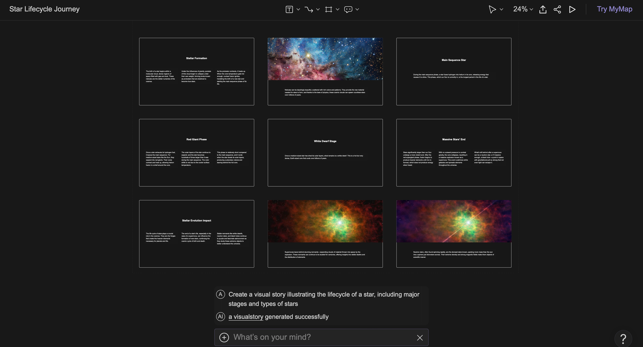
Task: Select the Frame tool icon
Action: 328,9
